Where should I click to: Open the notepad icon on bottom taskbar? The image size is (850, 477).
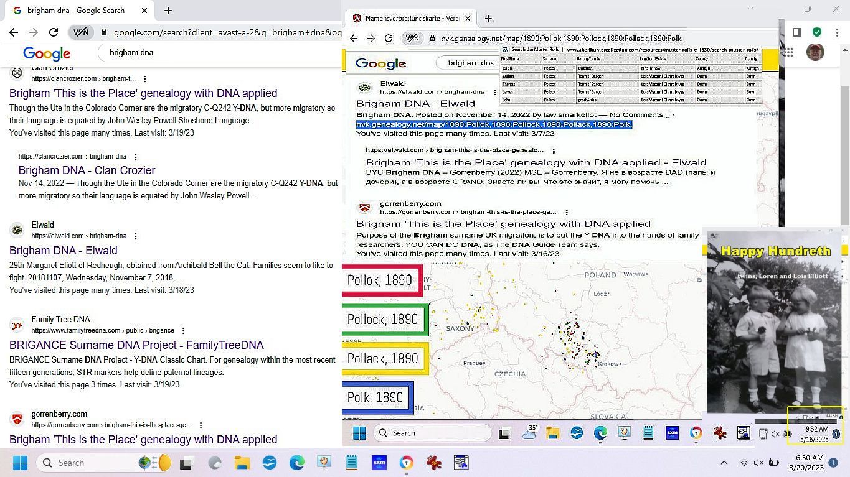click(352, 463)
